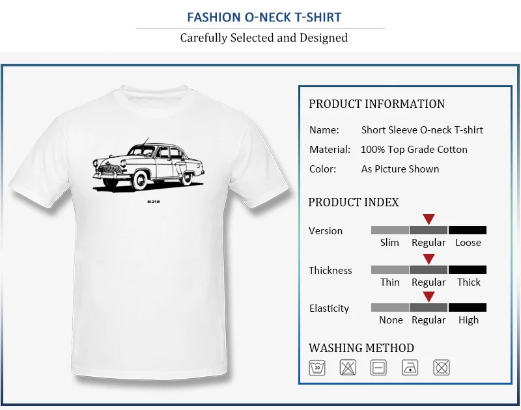The image size is (521, 410).
Task: Click the low heat iron icon
Action: point(410,368)
